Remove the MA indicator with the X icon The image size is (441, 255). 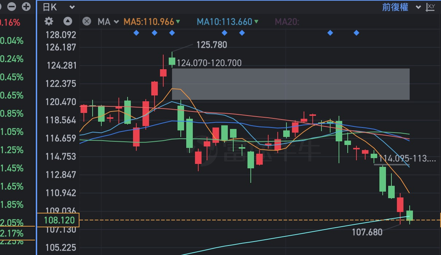[x=86, y=21]
